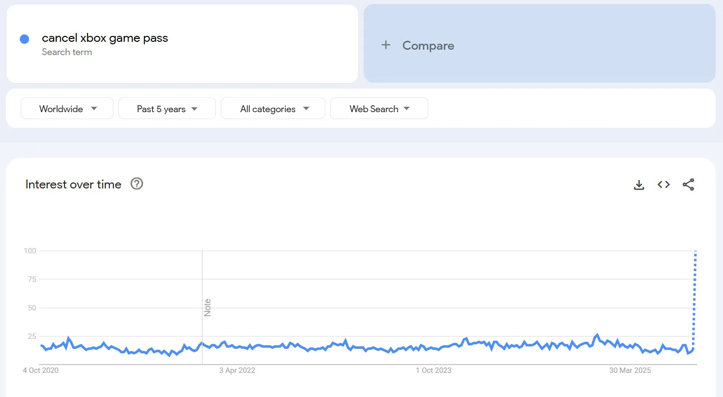The width and height of the screenshot is (723, 397).
Task: Open the embed code icon
Action: (663, 184)
